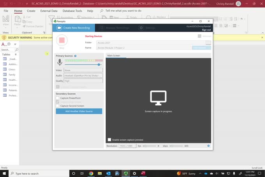Open the navigation pane category dropdown

[9, 44]
